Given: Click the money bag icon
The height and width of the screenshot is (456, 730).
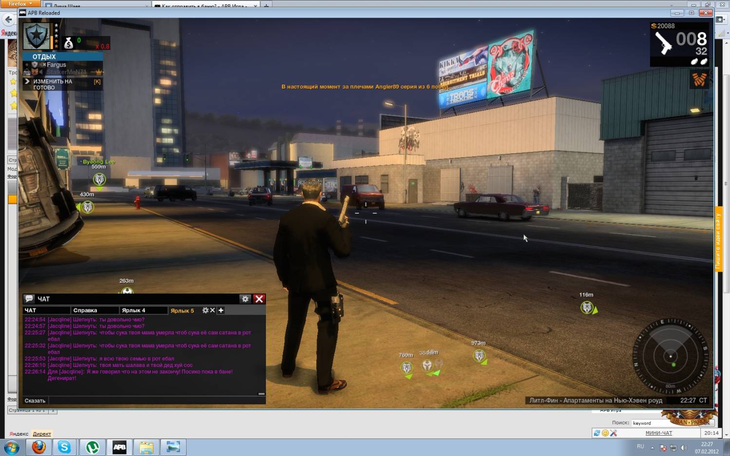Looking at the screenshot, I should (69, 43).
